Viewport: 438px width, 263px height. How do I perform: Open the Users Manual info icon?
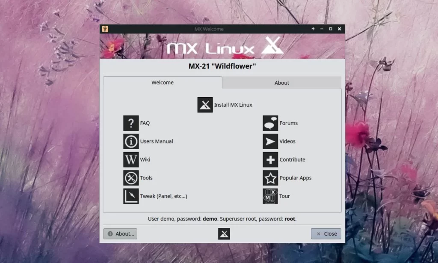pos(131,141)
